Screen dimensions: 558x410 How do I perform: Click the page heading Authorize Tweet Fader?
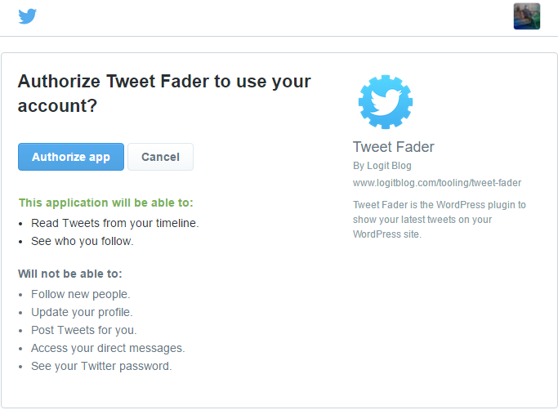(164, 93)
